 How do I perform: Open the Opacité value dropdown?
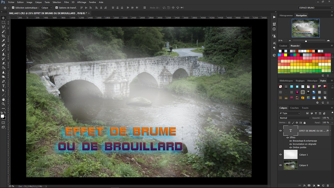coord(331,118)
